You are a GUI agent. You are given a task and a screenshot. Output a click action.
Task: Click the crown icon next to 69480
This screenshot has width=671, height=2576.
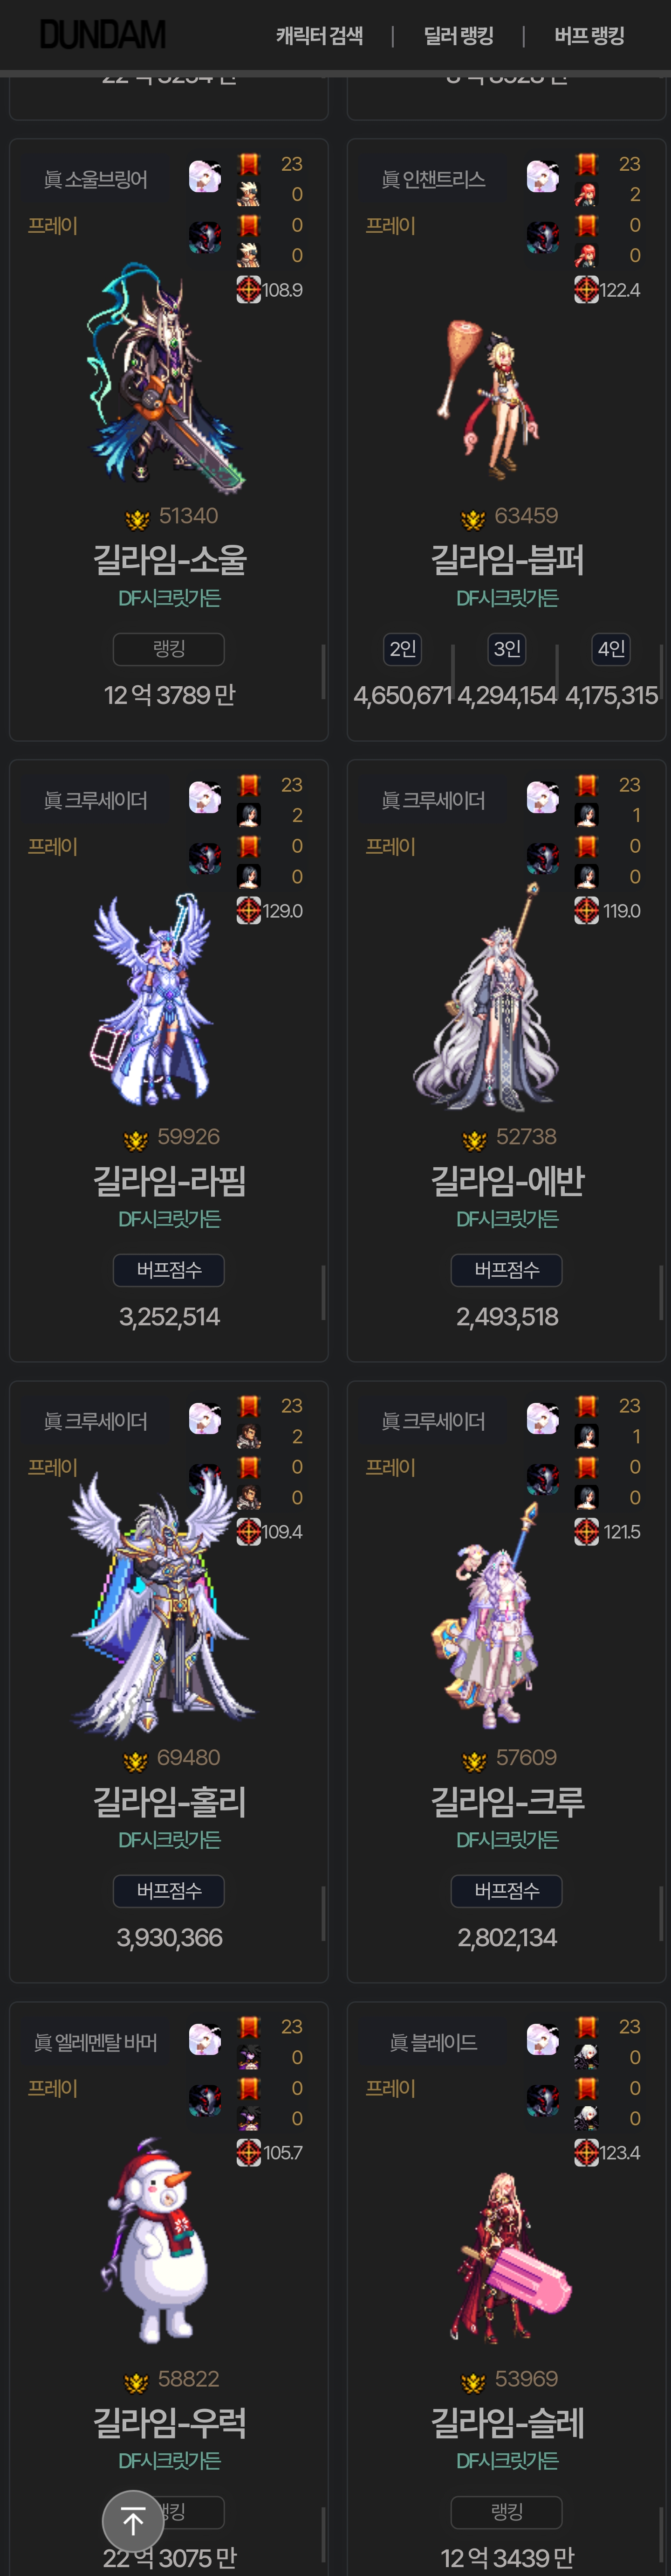136,1759
